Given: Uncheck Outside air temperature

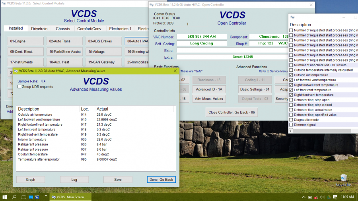Looking at the screenshot, I should (291, 75).
